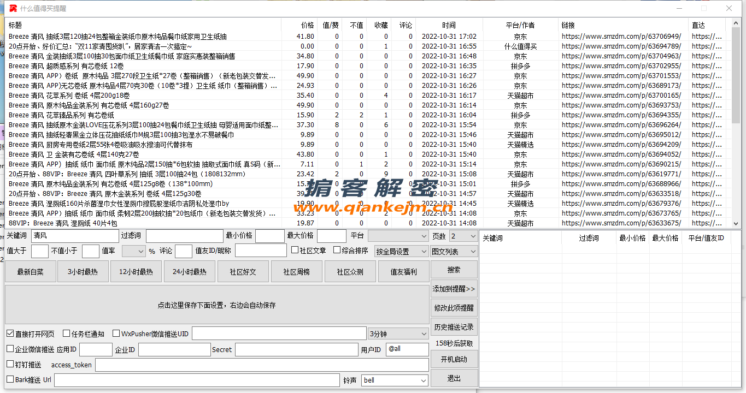Click the WxPusher UID input field

coord(279,334)
